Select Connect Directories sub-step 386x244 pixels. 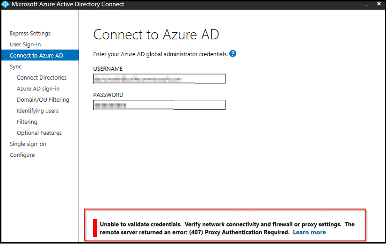(x=42, y=77)
